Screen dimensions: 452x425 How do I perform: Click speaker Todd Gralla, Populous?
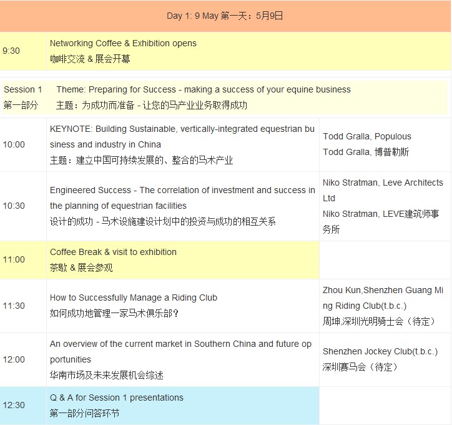coord(367,136)
